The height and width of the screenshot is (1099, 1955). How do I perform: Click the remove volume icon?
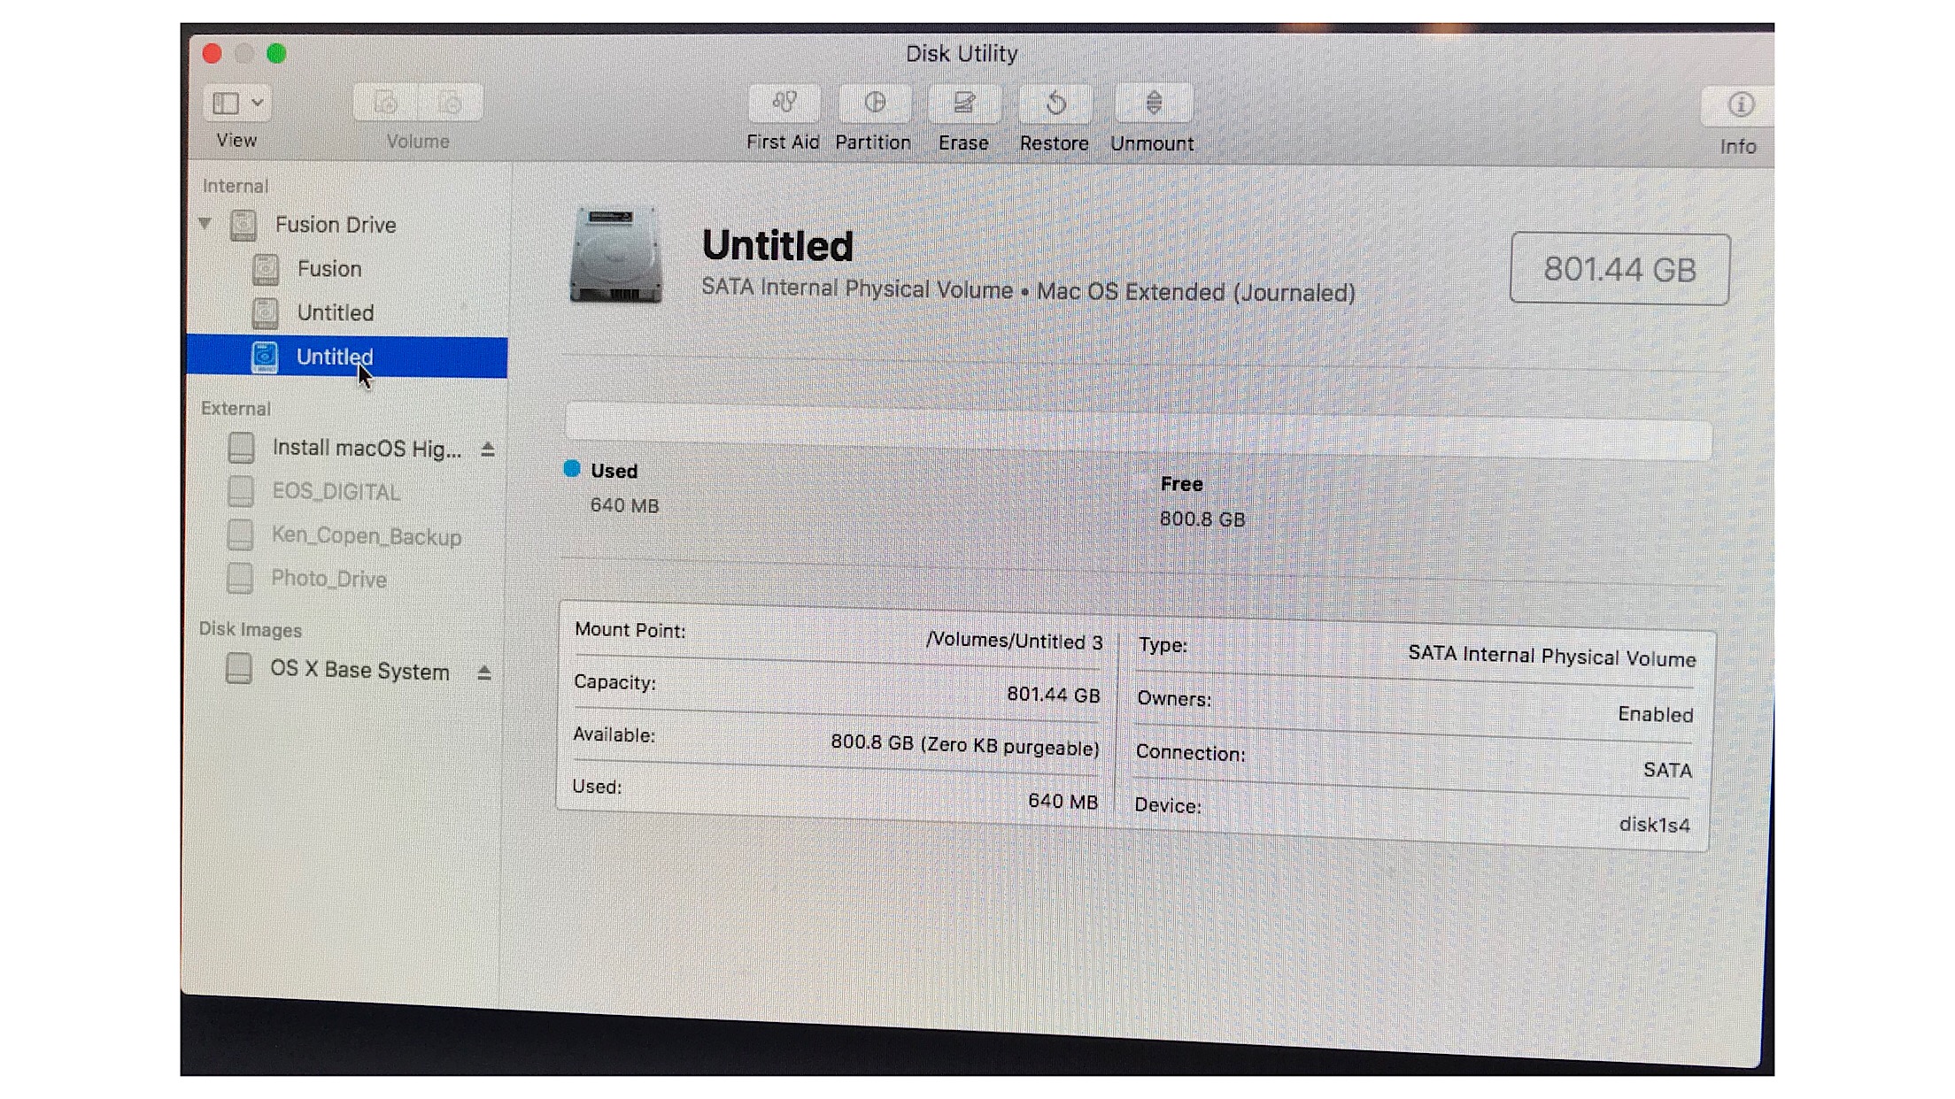point(450,103)
